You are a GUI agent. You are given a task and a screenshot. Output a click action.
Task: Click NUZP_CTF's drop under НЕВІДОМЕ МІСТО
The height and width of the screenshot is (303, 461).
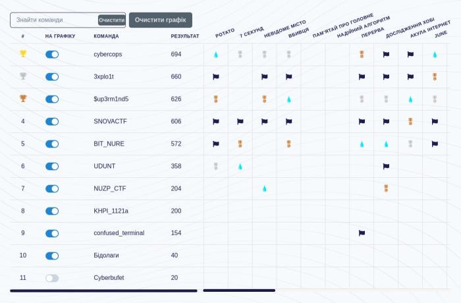pos(264,189)
